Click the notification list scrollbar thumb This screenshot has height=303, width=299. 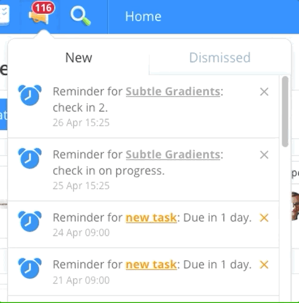285,111
